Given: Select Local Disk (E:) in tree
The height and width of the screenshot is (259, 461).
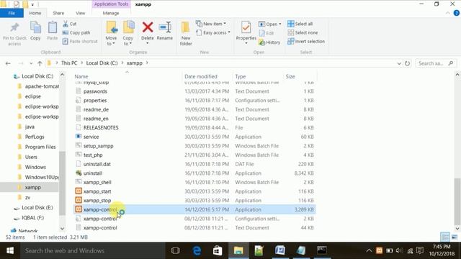Looking at the screenshot, I should point(37,208).
